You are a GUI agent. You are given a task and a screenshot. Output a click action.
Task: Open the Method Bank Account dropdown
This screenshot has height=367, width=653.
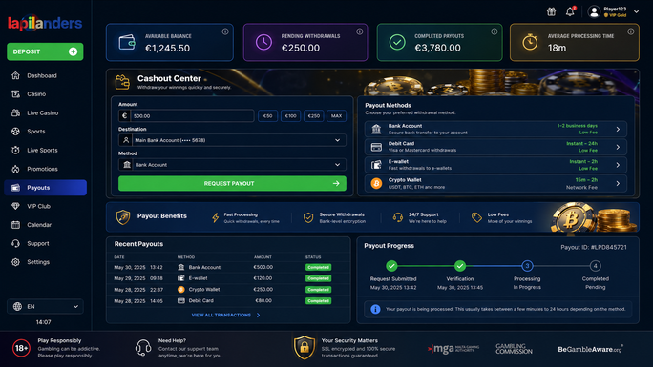(x=232, y=165)
